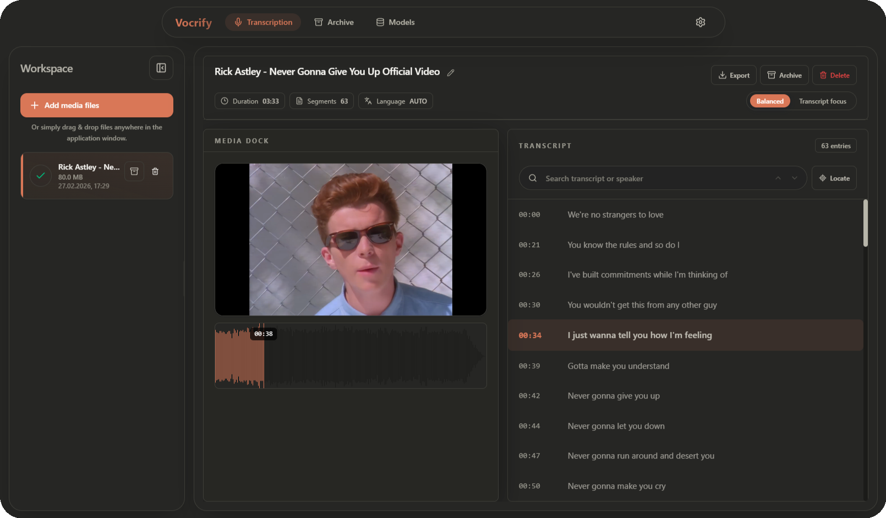
Task: Open the Archive tab in top navigation
Action: tap(334, 23)
